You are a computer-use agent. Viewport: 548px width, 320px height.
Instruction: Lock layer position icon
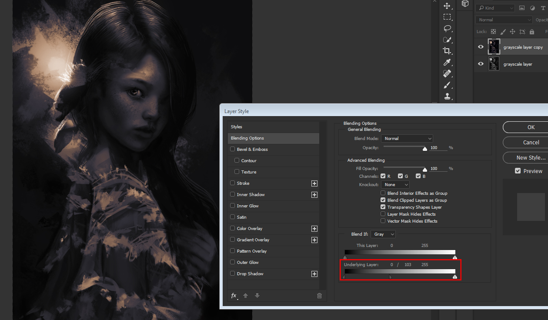[x=512, y=32]
